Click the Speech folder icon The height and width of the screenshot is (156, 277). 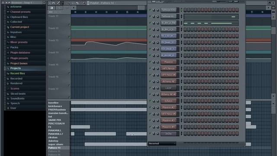coord(8,103)
